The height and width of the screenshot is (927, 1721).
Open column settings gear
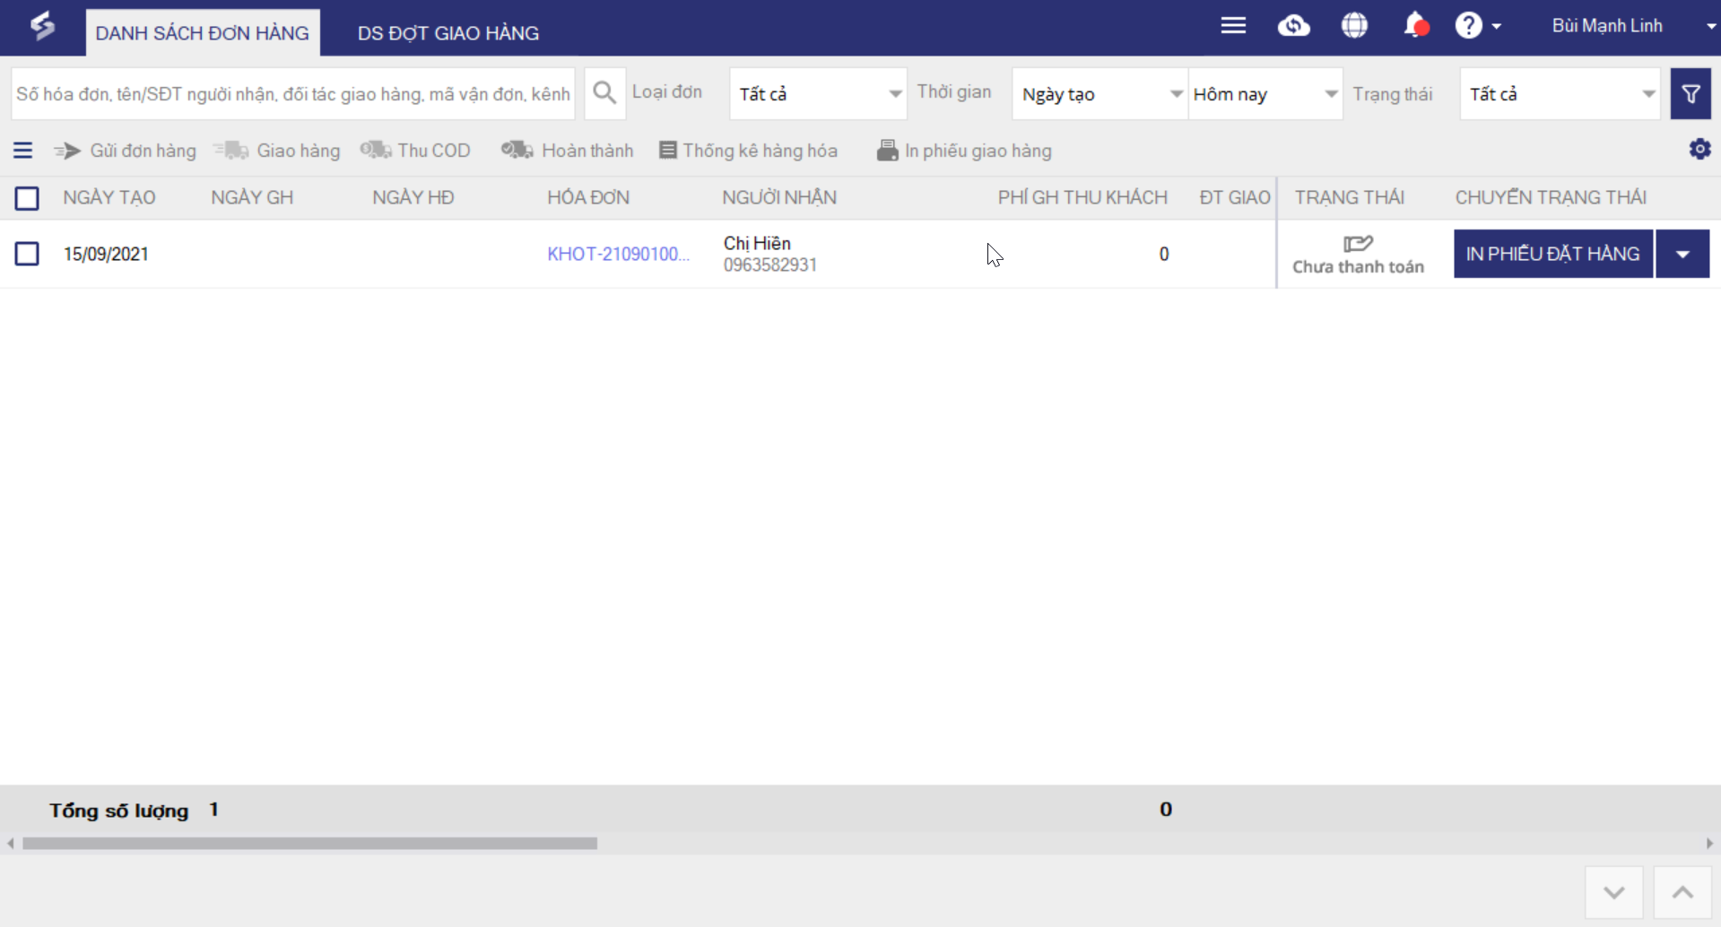pos(1699,149)
